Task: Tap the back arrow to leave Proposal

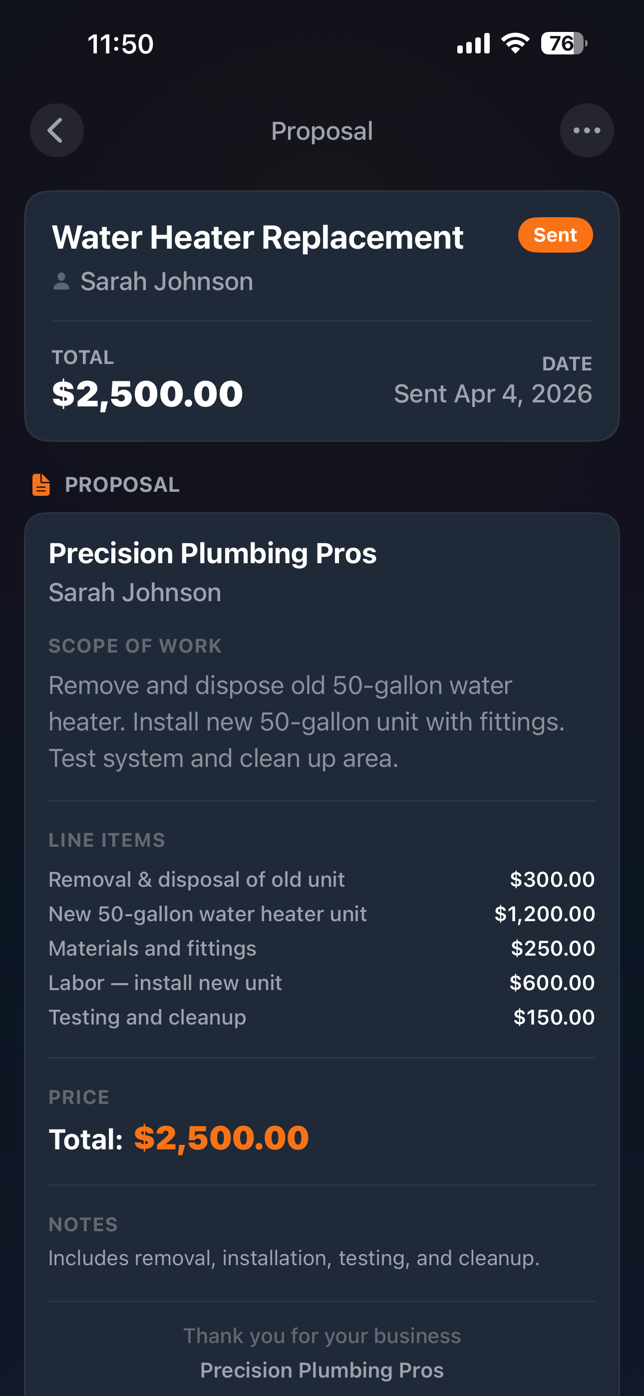Action: pyautogui.click(x=56, y=130)
